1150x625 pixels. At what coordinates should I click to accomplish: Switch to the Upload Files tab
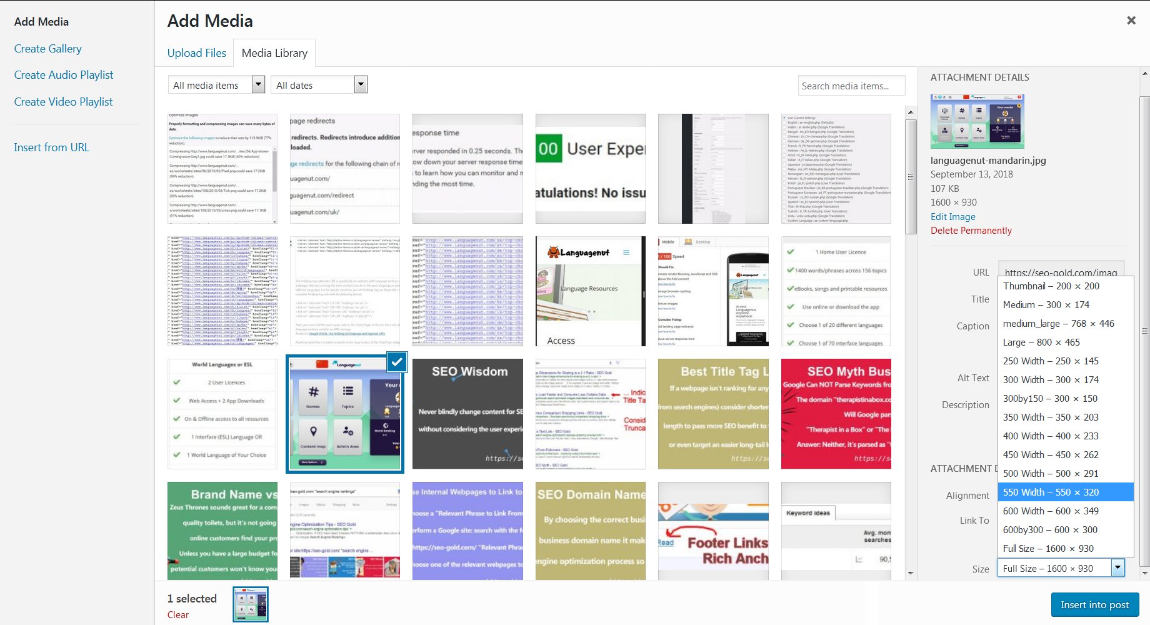coord(196,53)
